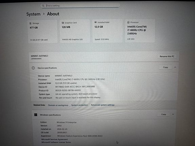Viewport: 195px width, 146px height.
Task: Collapse the Device specifications section
Action: click(x=175, y=67)
